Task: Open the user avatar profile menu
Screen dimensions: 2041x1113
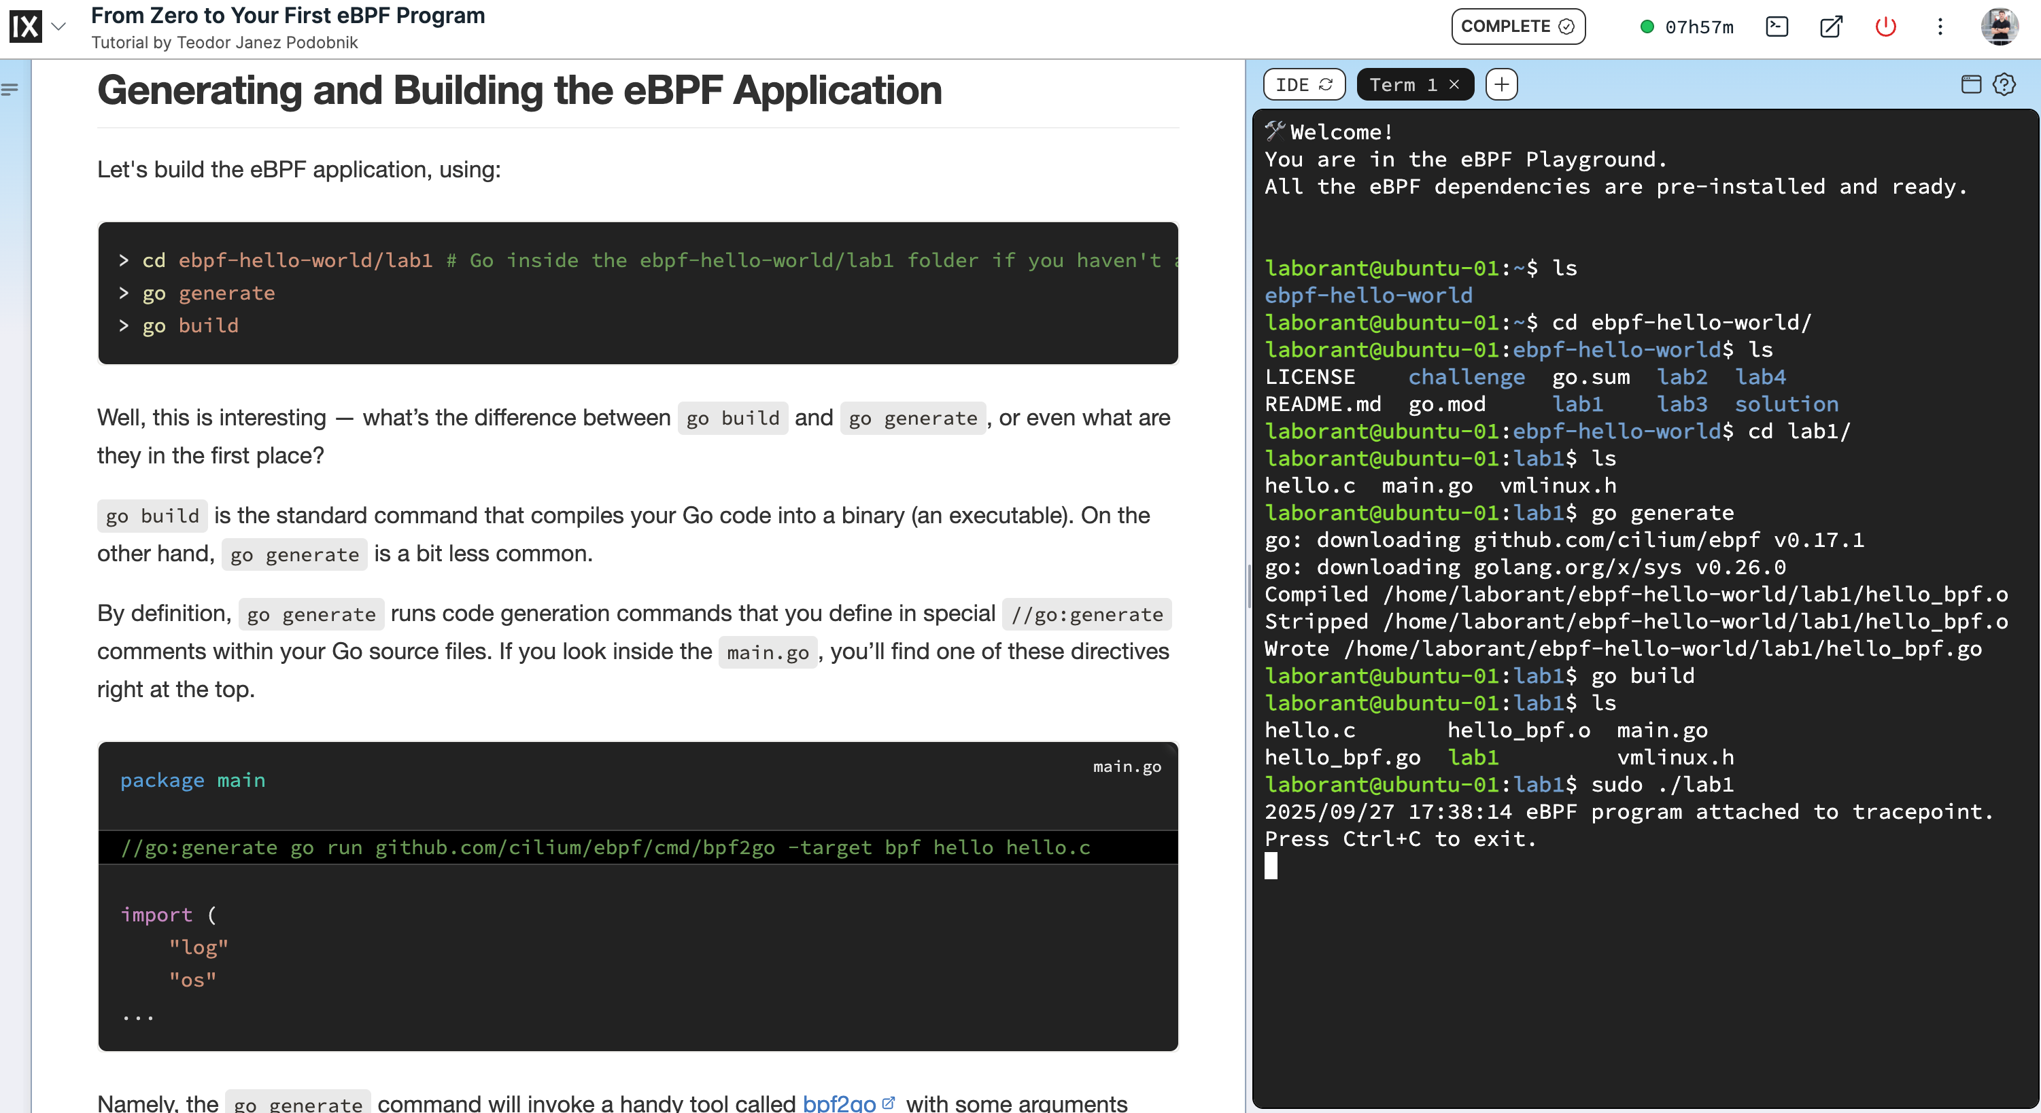Action: tap(1999, 27)
